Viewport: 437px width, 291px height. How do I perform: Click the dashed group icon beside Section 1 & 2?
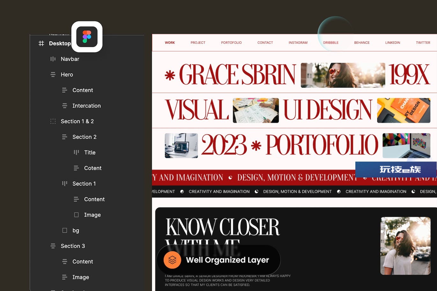[x=53, y=121]
